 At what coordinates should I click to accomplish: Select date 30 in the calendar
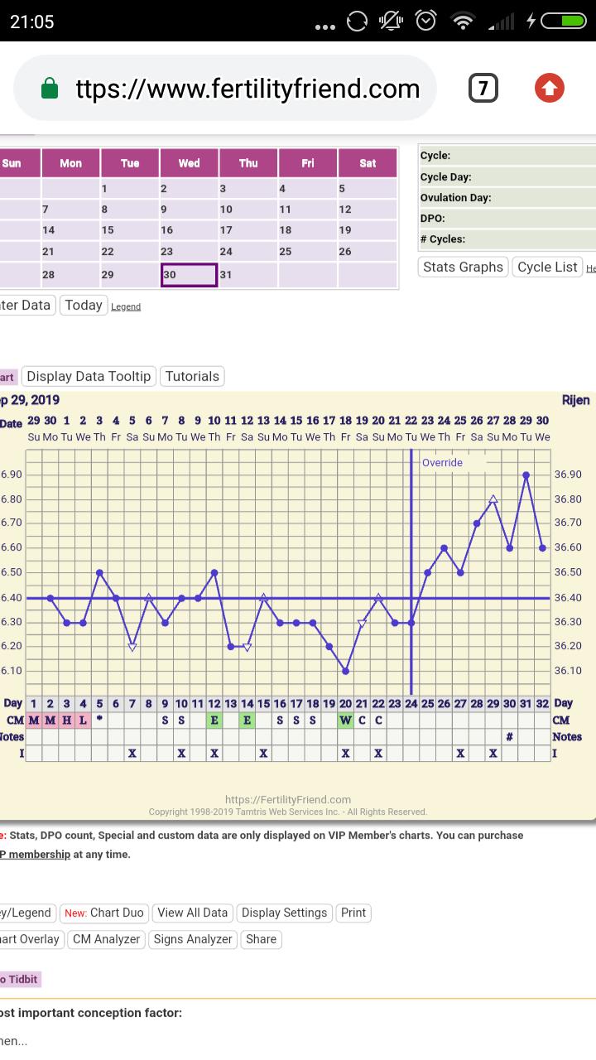click(x=189, y=275)
